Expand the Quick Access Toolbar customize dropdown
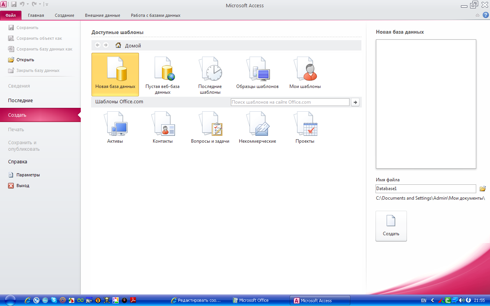Image resolution: width=490 pixels, height=306 pixels. 47,5
